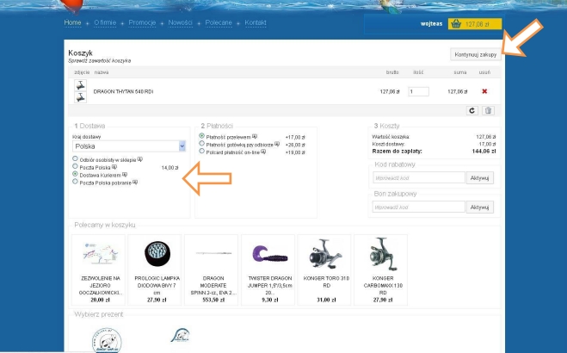Screen dimensions: 567x353
Task: Click the refresh cart icon
Action: tap(471, 111)
